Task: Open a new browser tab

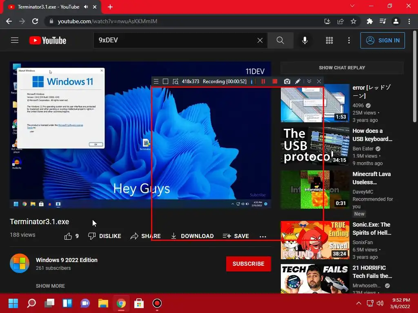Action: 110,7
